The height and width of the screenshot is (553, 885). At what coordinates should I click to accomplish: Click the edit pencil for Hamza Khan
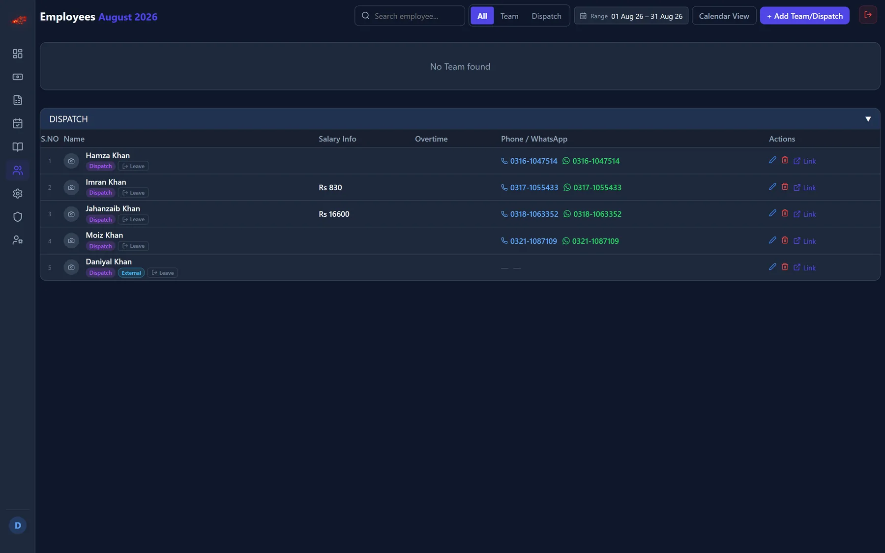[x=772, y=160]
